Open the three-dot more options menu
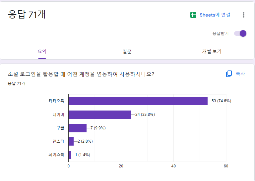255x181 pixels. click(x=244, y=15)
